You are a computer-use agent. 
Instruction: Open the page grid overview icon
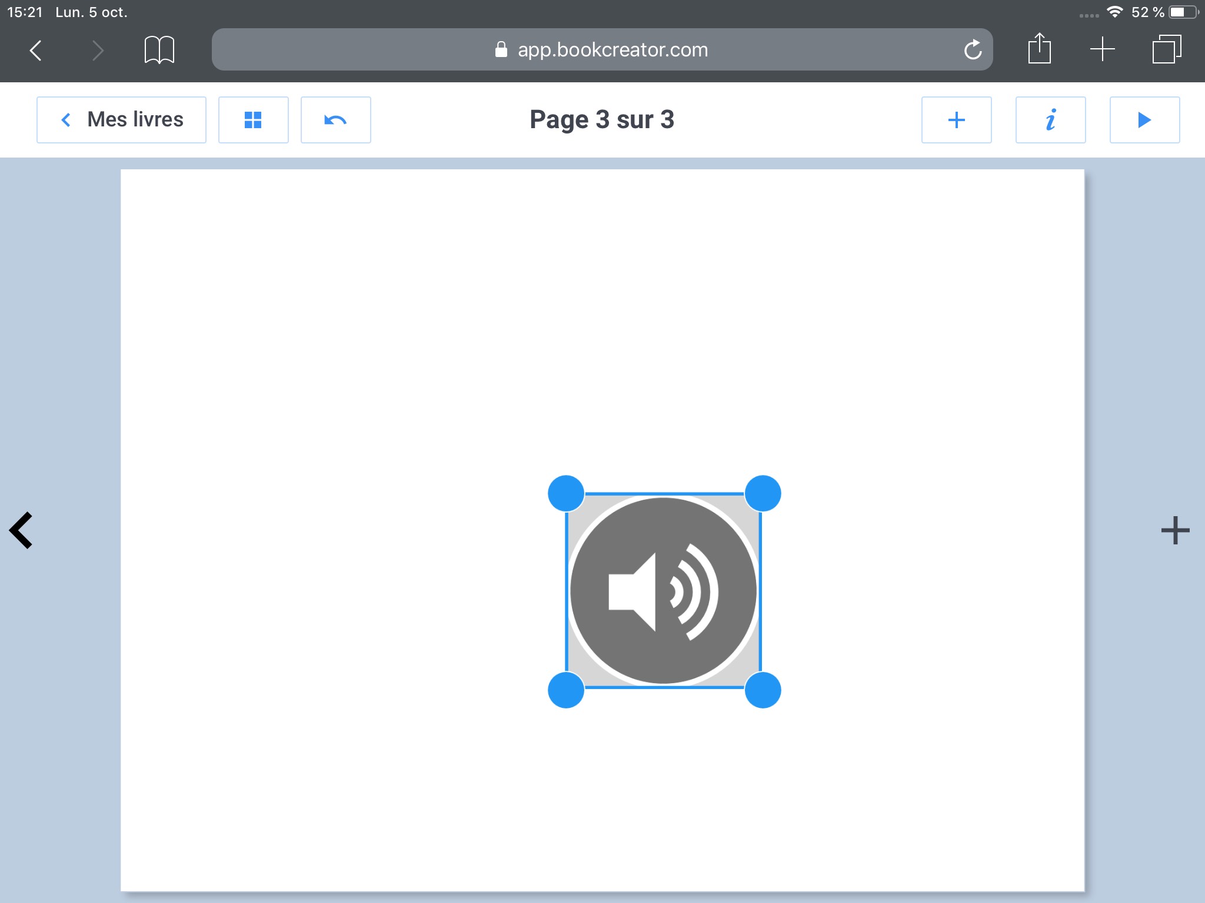(253, 120)
